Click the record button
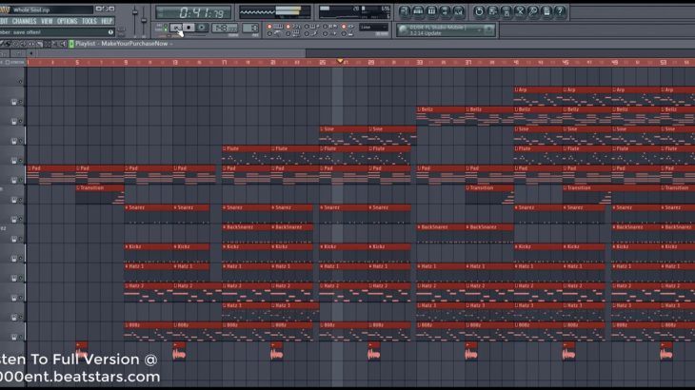695x390 pixels. tap(201, 28)
